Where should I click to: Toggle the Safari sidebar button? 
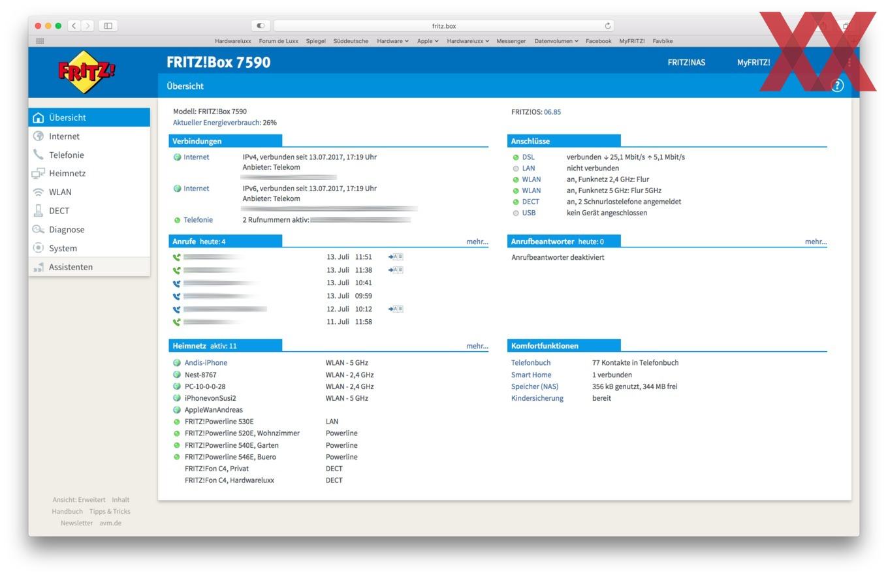(108, 25)
